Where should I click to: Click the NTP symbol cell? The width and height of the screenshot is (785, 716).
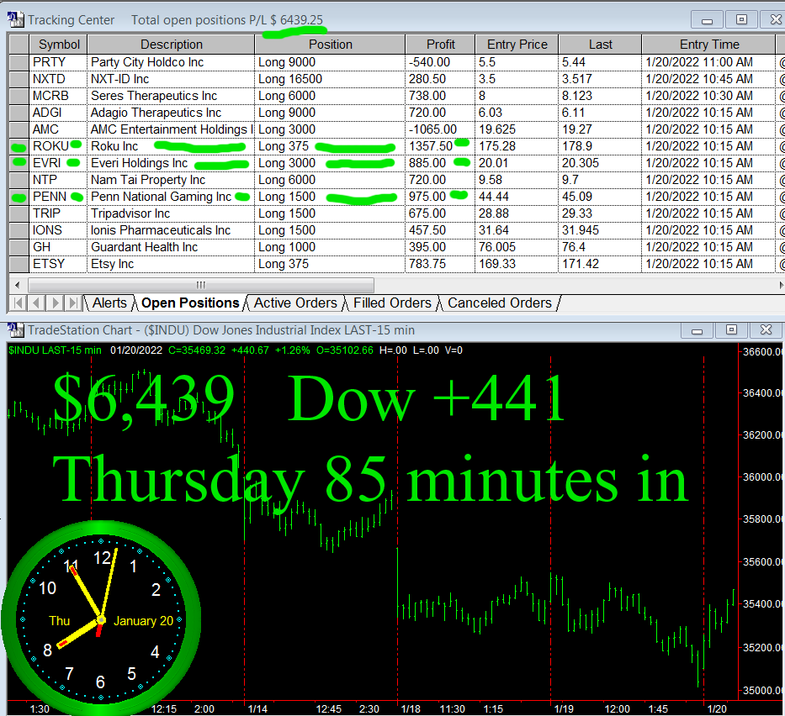click(58, 180)
